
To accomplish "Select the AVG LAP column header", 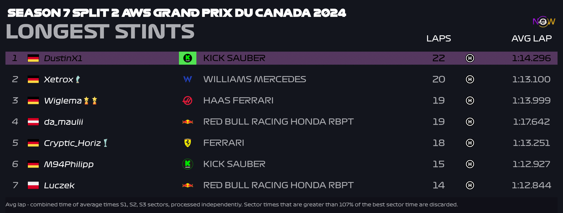I will pos(532,39).
